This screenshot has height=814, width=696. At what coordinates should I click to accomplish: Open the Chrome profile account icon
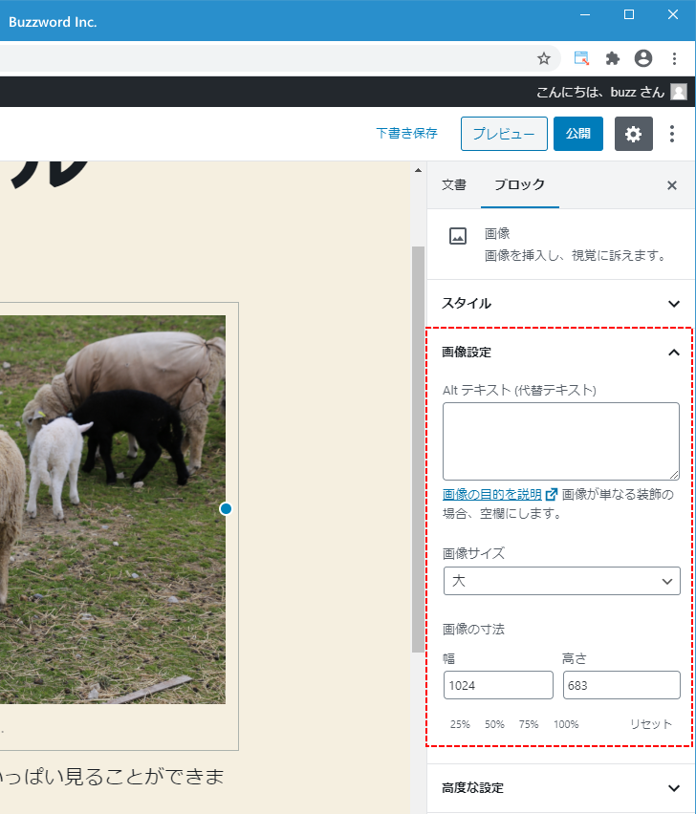point(643,58)
